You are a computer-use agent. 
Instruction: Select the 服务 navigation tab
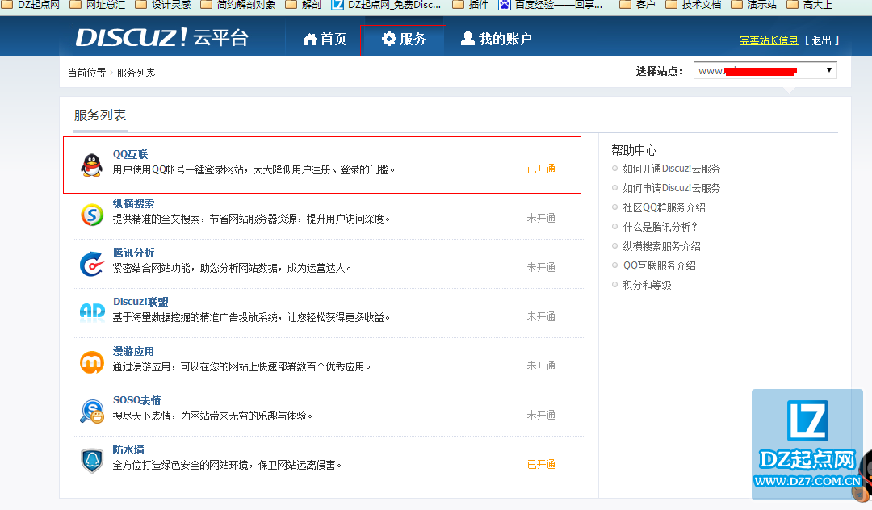point(403,40)
